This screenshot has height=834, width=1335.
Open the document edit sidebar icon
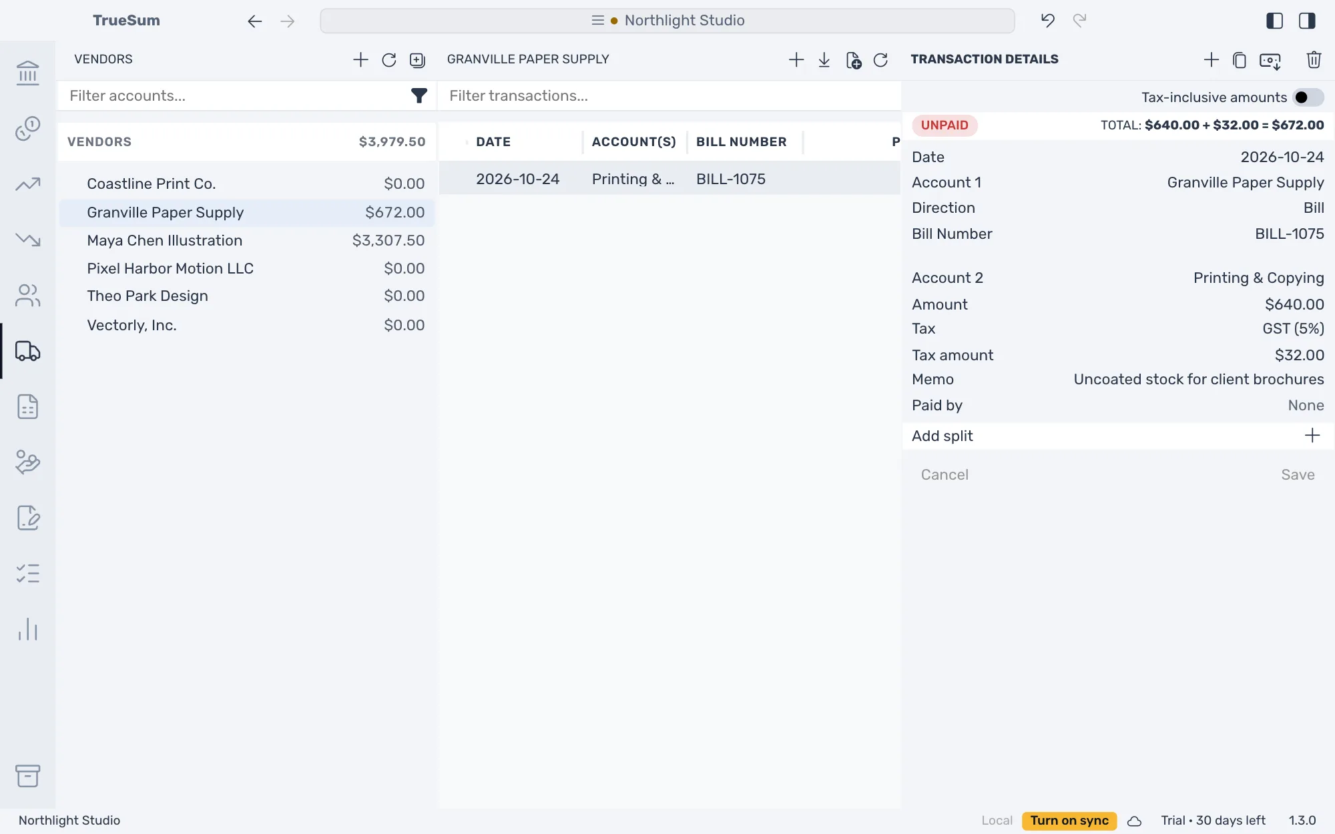coord(27,518)
